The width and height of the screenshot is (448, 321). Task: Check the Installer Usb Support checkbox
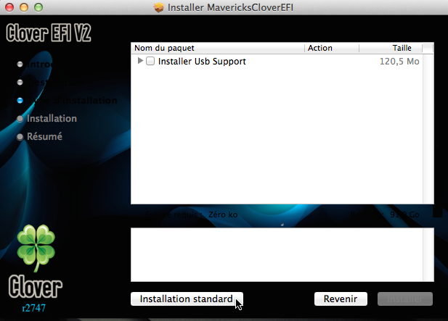point(150,61)
